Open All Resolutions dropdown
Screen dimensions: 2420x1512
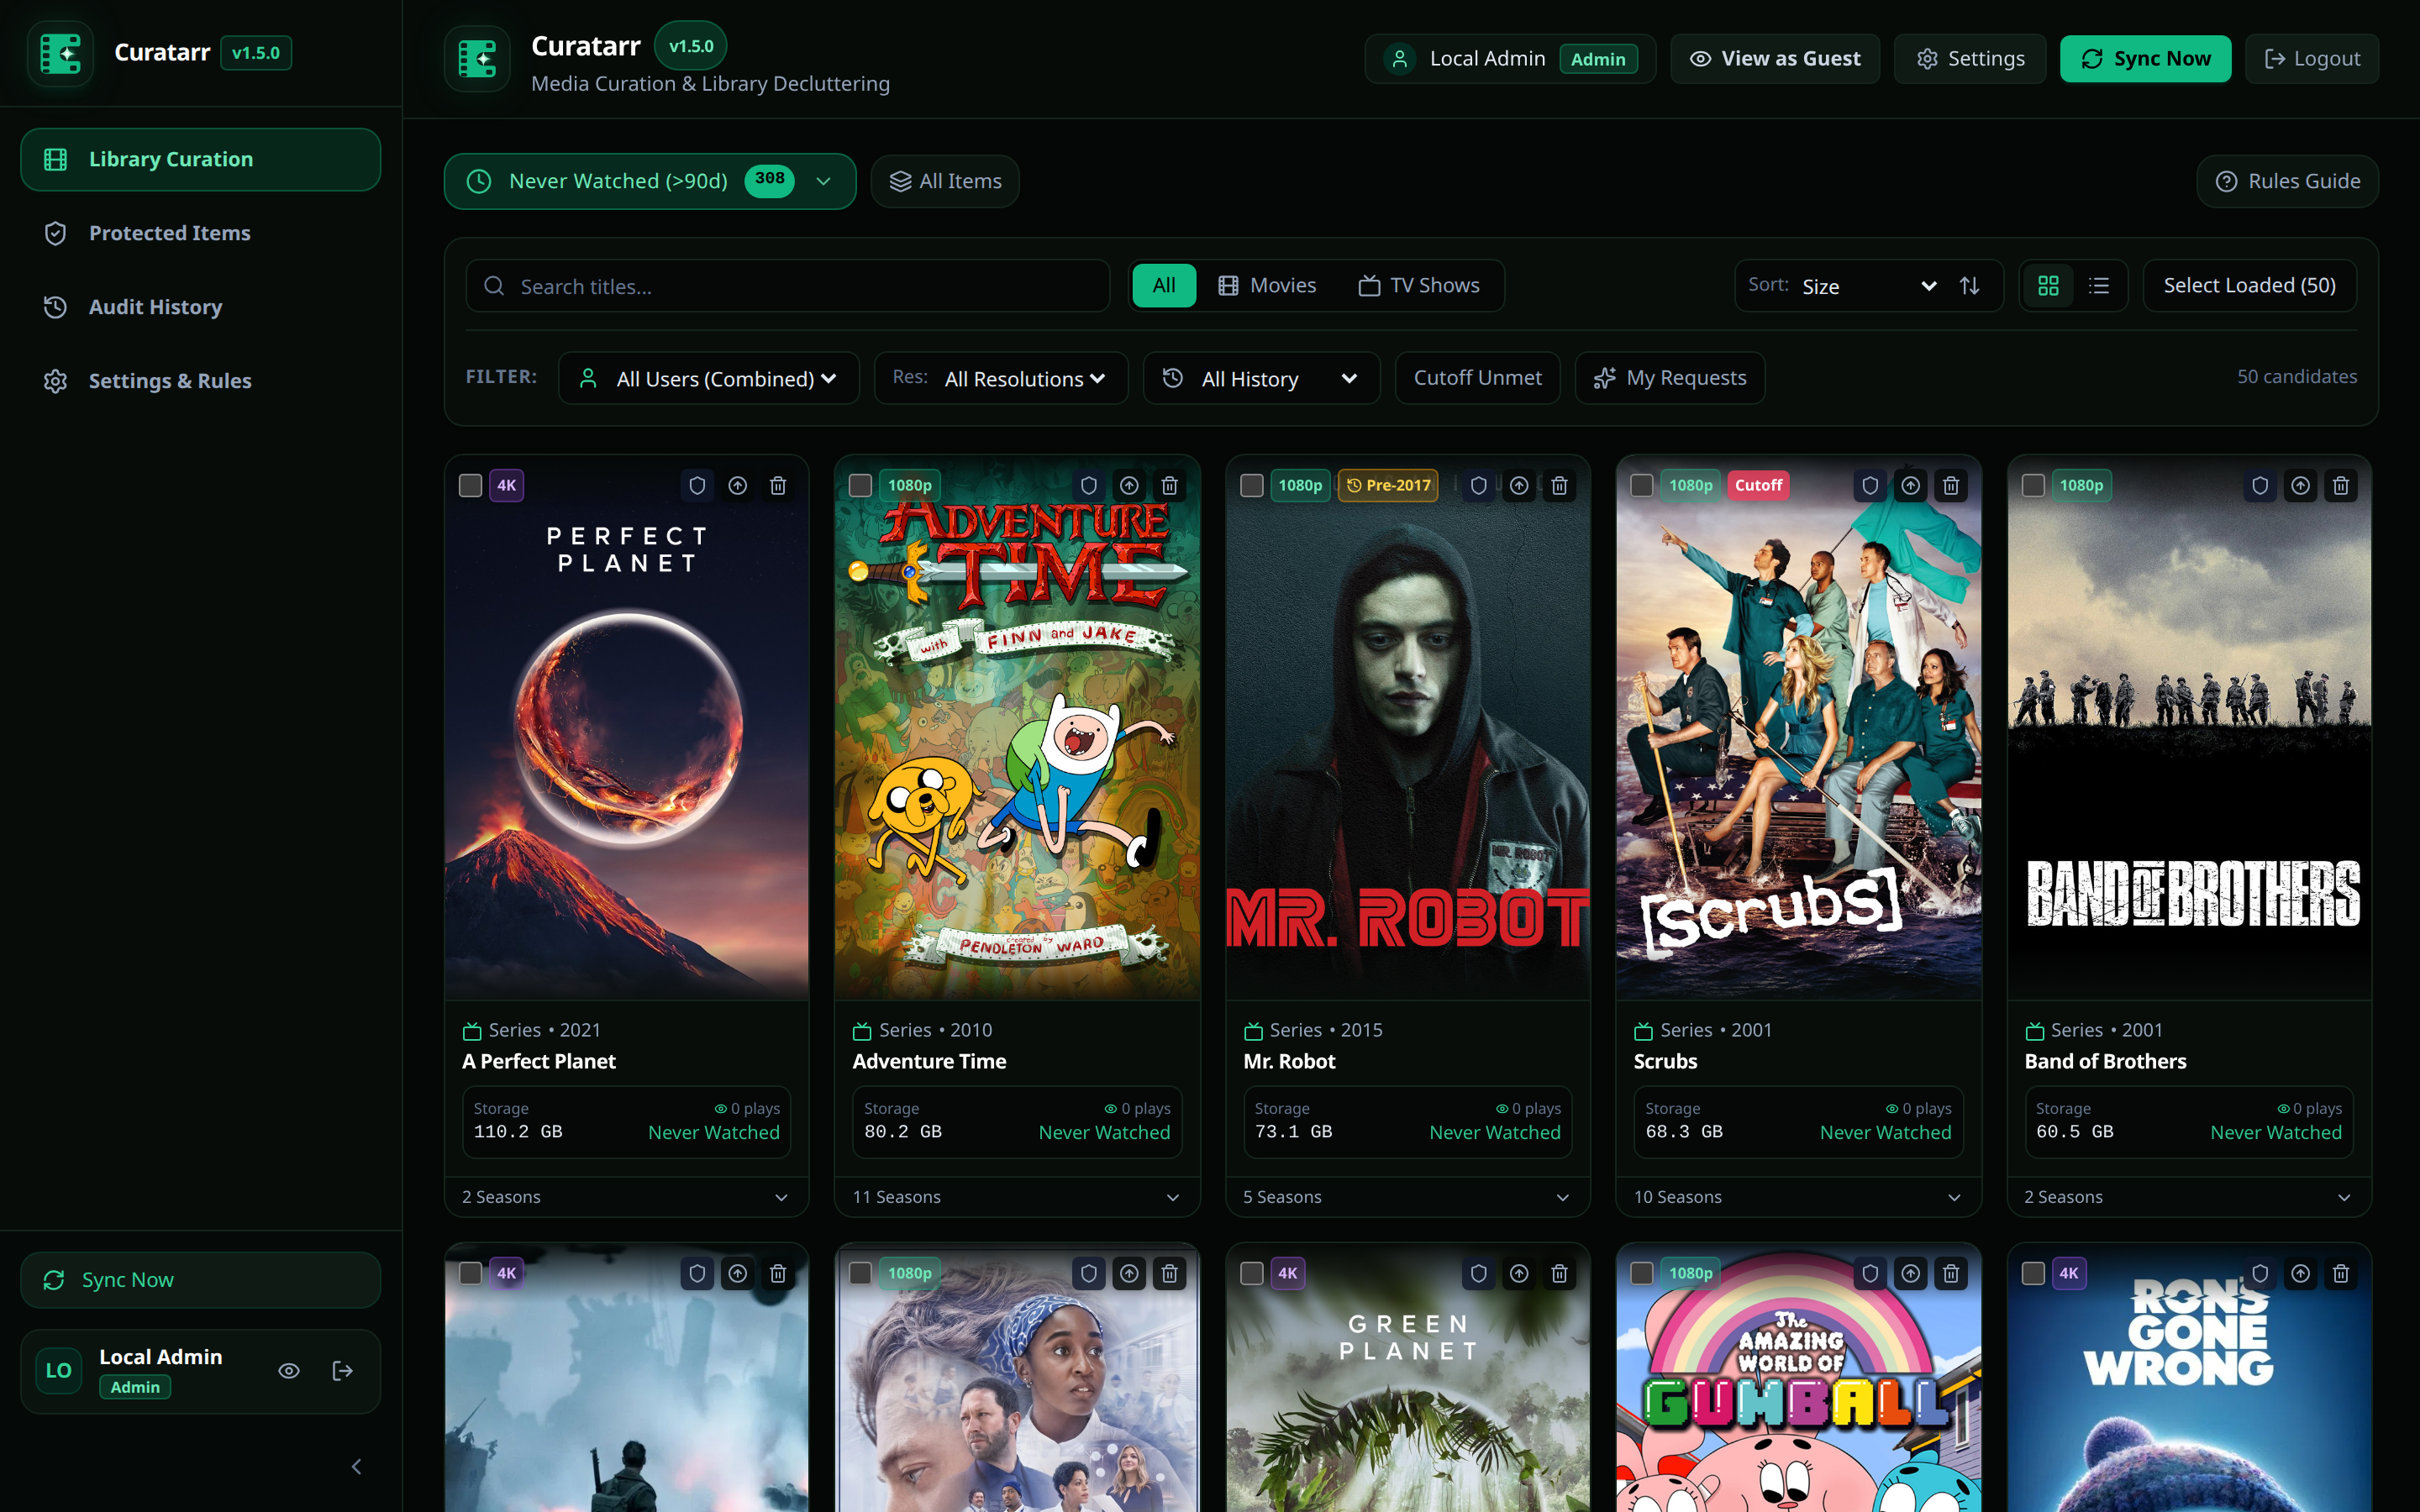1001,378
